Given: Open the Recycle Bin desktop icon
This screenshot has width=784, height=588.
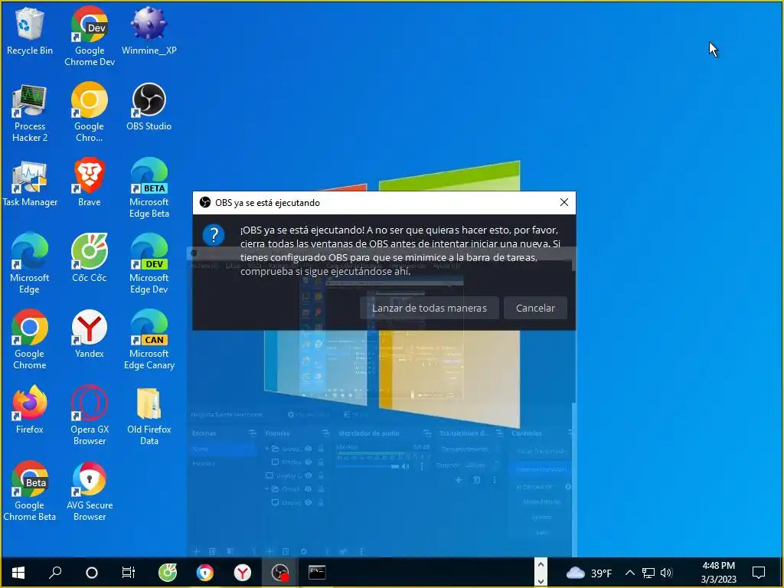Looking at the screenshot, I should [x=30, y=31].
